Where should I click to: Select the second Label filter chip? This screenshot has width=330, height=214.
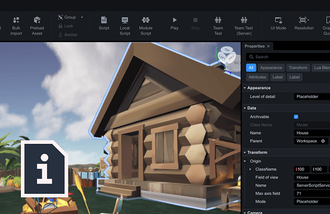294,77
